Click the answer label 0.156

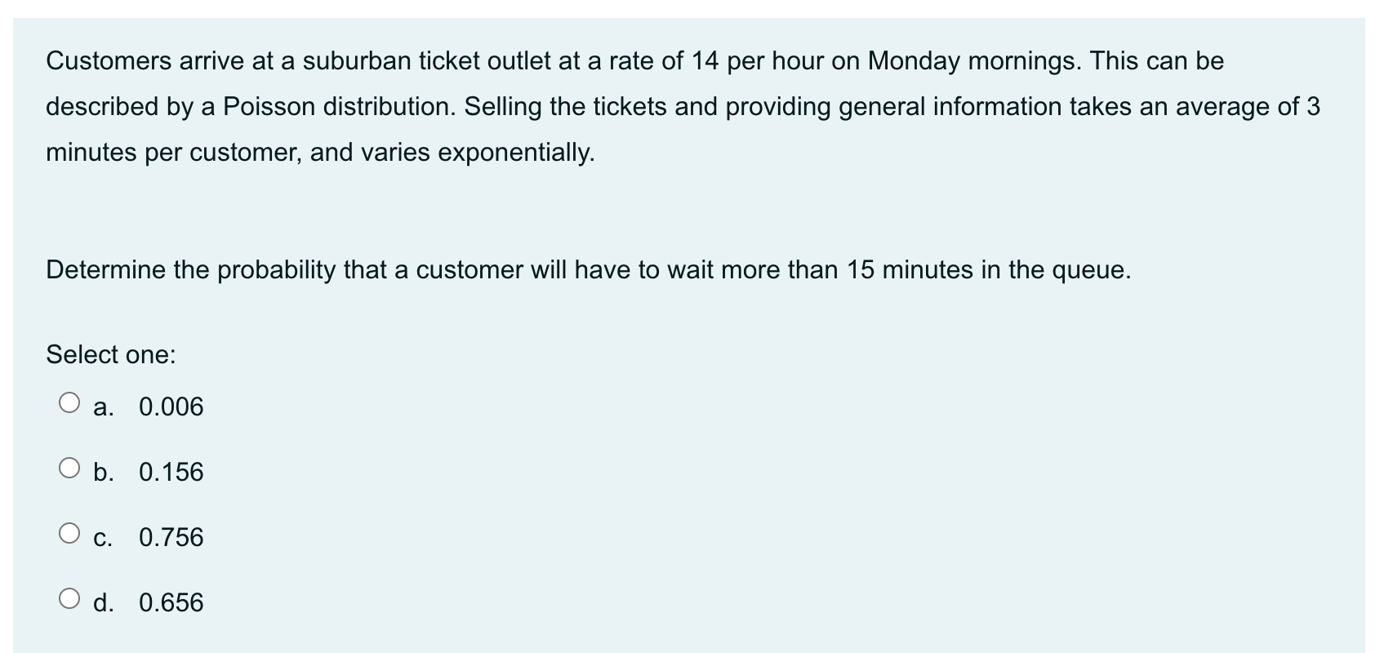(x=171, y=472)
